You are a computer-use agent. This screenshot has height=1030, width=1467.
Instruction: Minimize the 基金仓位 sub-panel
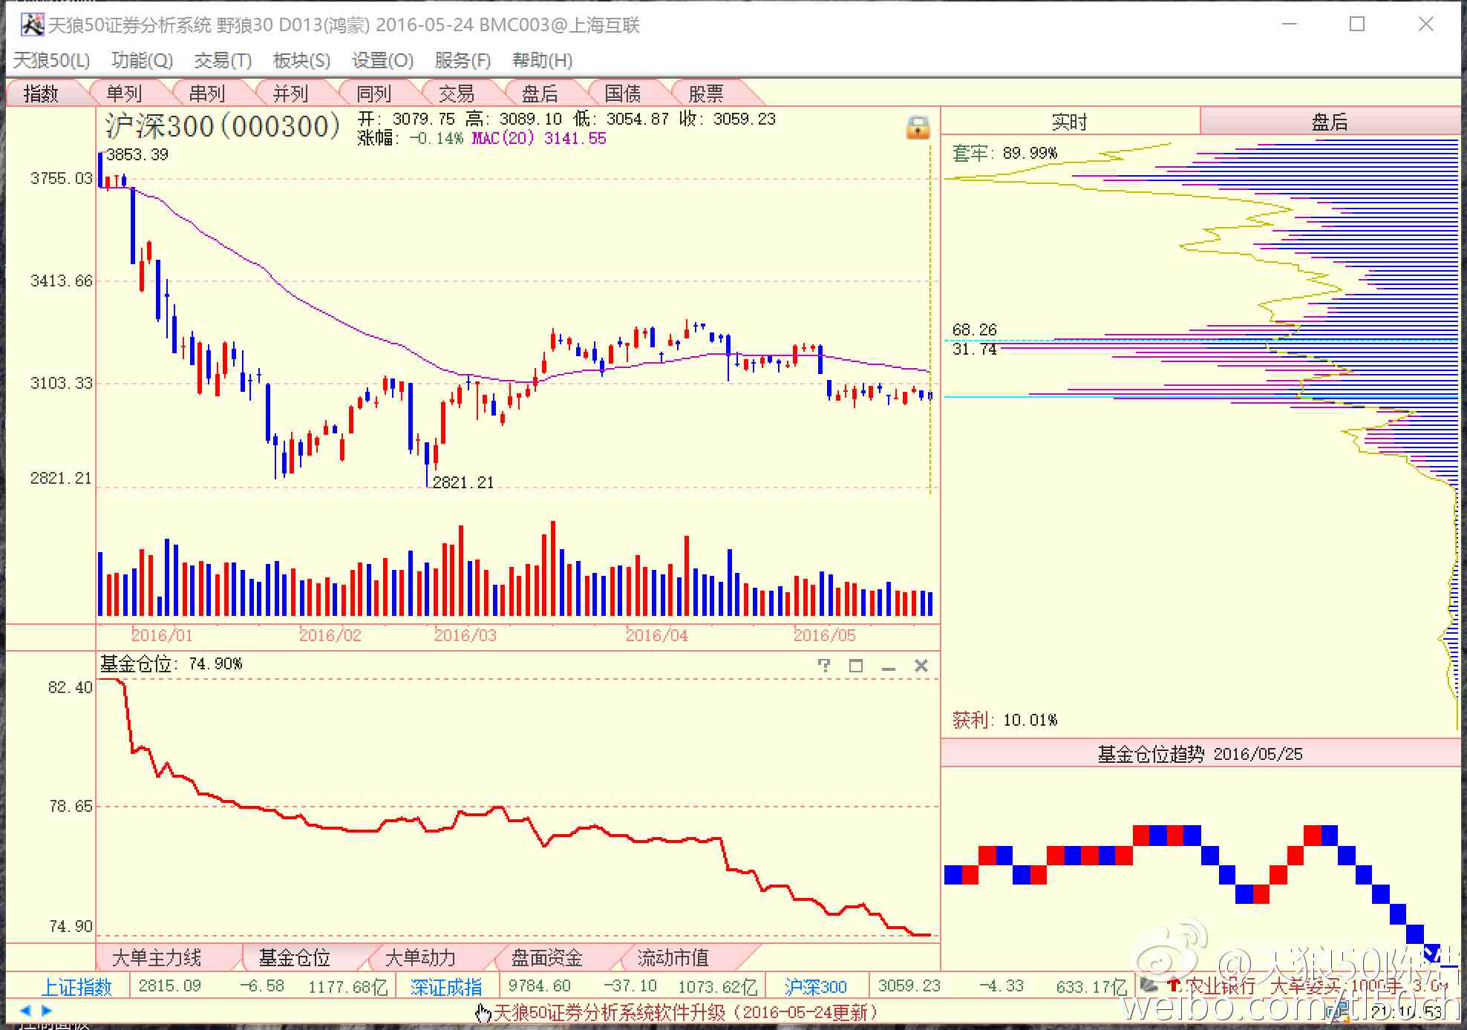(888, 667)
